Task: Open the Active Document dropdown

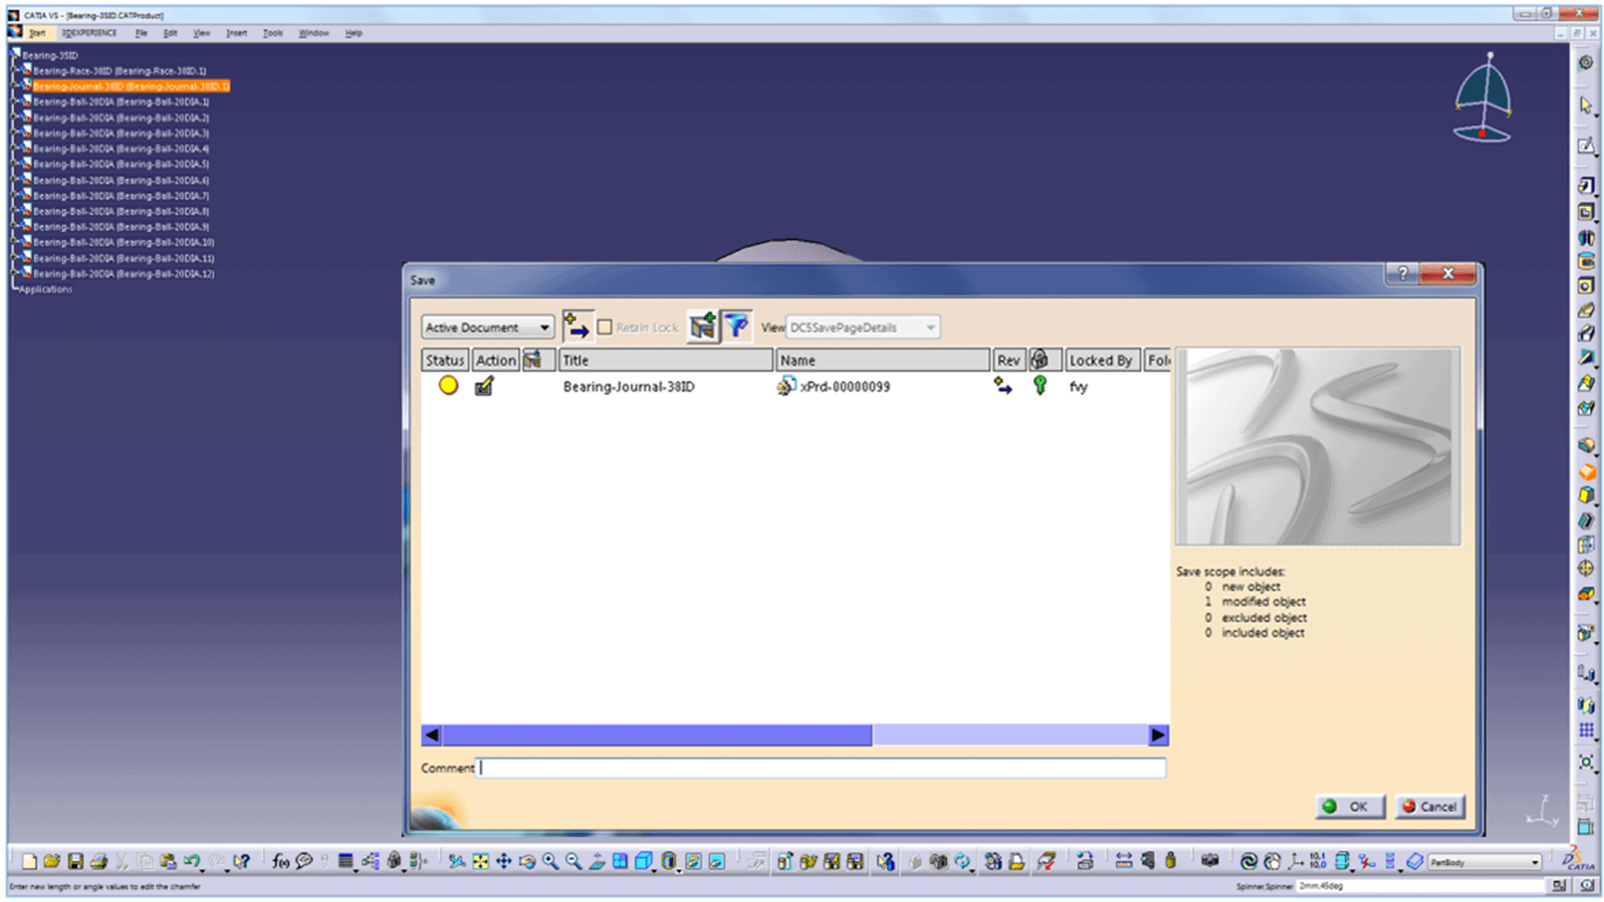Action: pos(488,327)
